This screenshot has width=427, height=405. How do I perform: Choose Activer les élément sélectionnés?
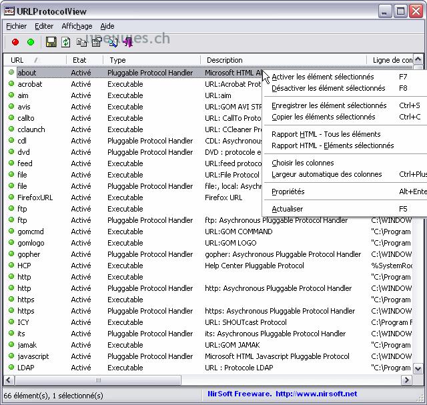pyautogui.click(x=344, y=77)
